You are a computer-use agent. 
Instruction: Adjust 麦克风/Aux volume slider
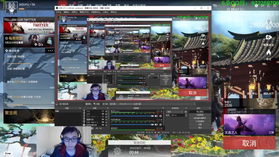point(132,116)
